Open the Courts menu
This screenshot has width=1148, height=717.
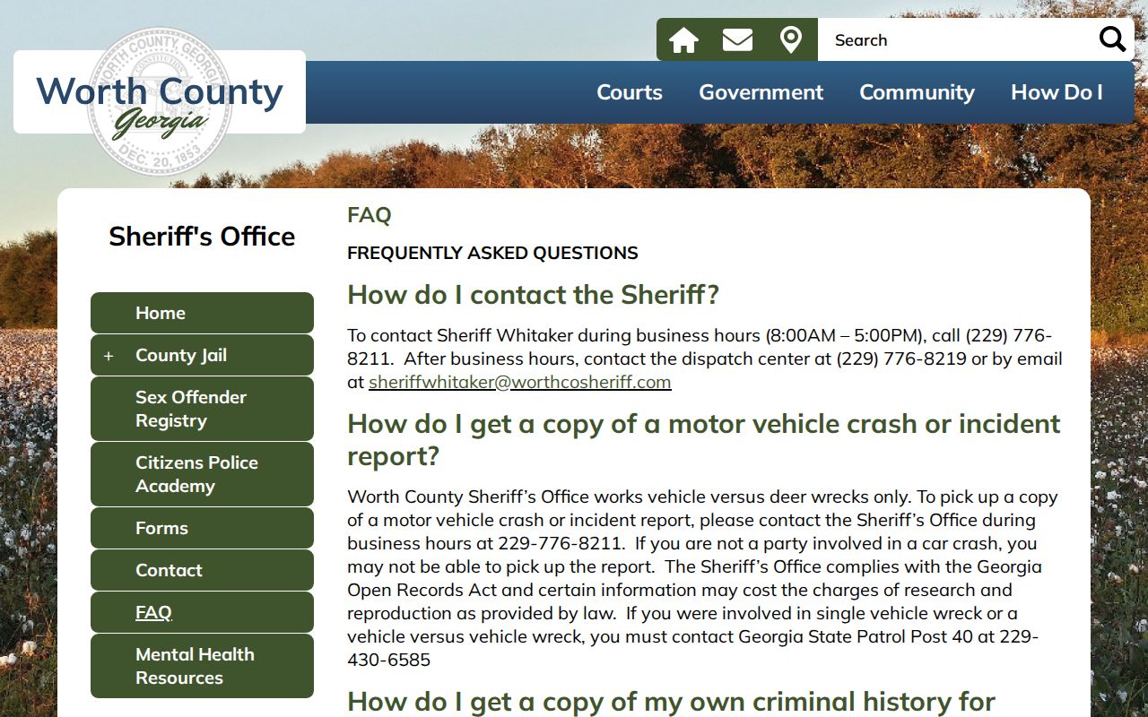click(630, 92)
